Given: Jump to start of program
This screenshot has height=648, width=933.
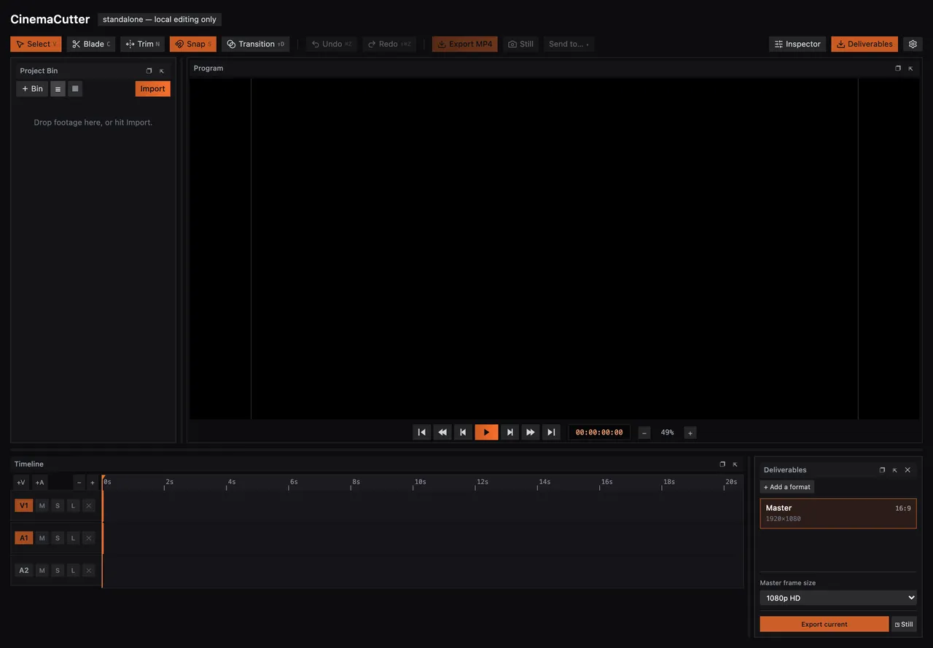Looking at the screenshot, I should pos(421,432).
